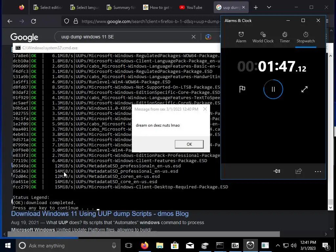This screenshot has width=336, height=252.
Task: Click the Google logo
Action: point(24,37)
